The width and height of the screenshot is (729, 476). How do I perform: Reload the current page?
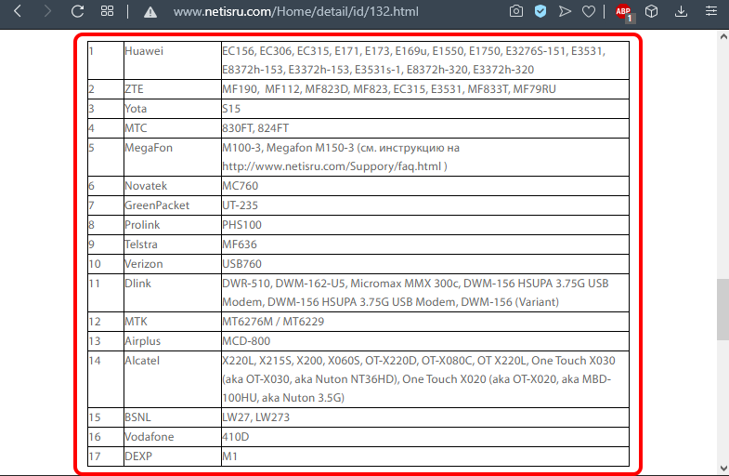[x=77, y=11]
